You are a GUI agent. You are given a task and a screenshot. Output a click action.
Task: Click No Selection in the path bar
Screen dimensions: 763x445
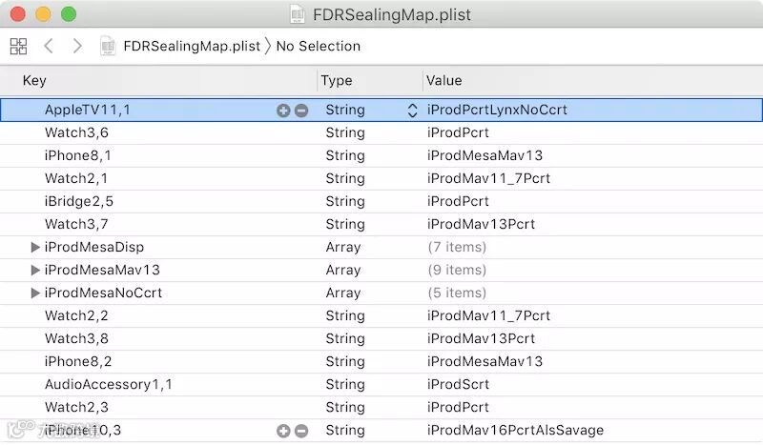(x=319, y=46)
